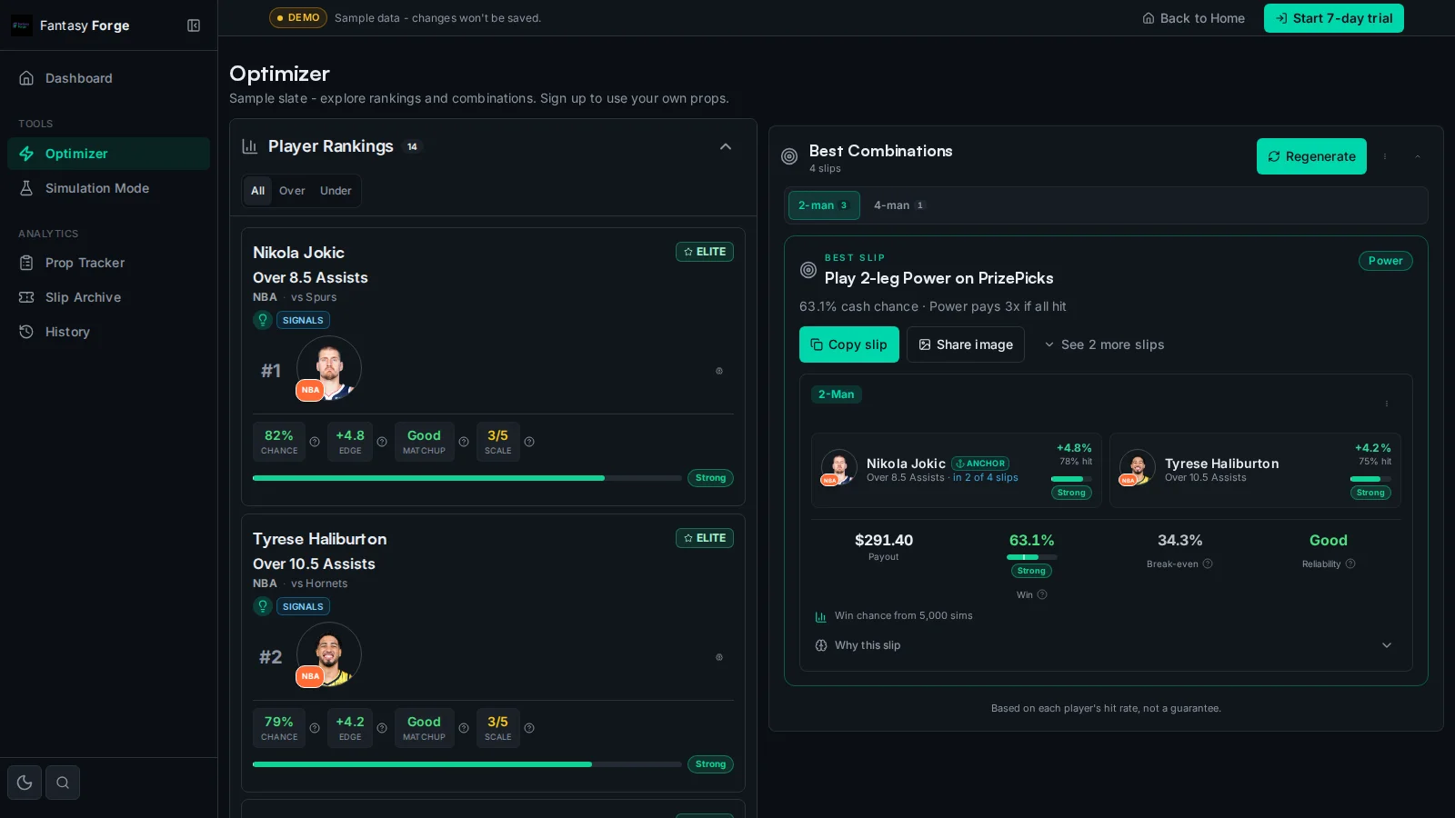The width and height of the screenshot is (1455, 818).
Task: Open the 2-Man slip options menu
Action: tap(1387, 404)
